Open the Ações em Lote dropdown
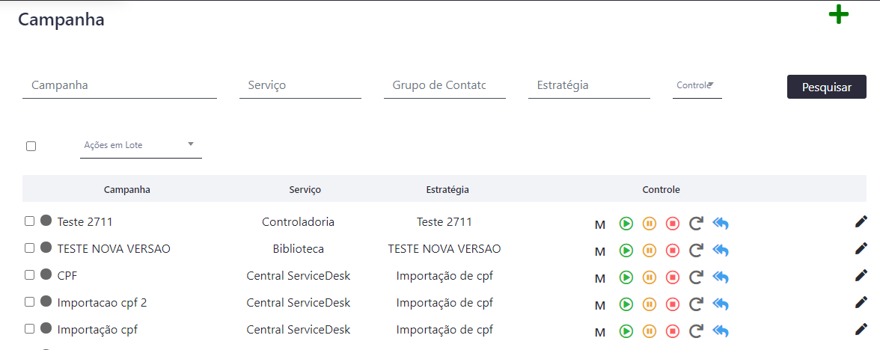This screenshot has height=350, width=880. [141, 145]
